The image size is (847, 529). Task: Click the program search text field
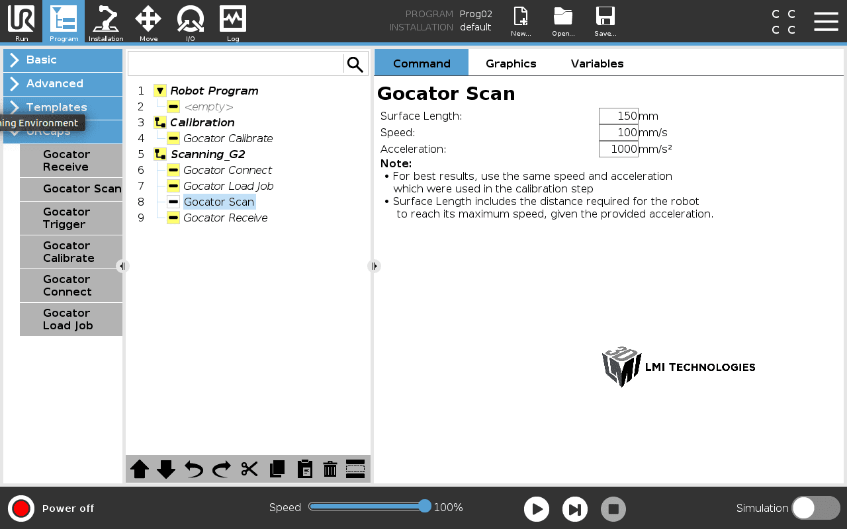tap(236, 64)
